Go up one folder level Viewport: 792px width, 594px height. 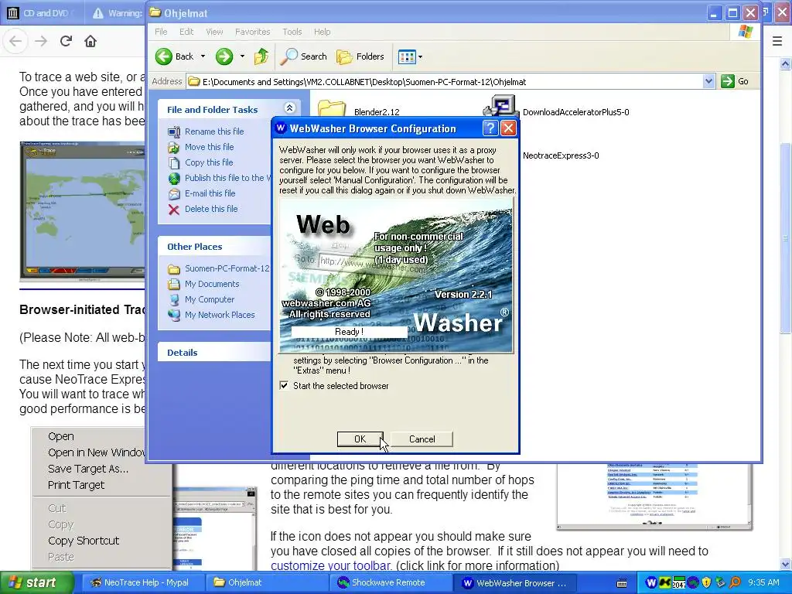coord(261,56)
